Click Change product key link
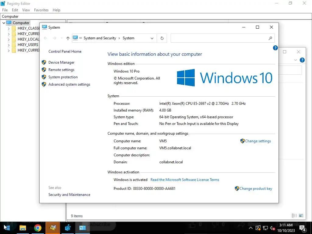The width and height of the screenshot is (312, 234). [x=256, y=189]
